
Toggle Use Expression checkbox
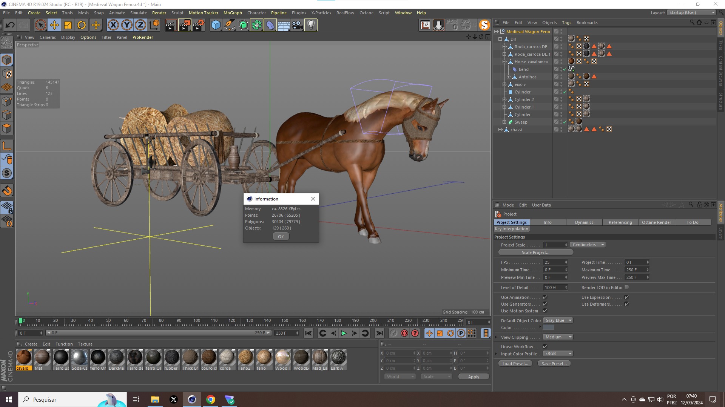626,297
